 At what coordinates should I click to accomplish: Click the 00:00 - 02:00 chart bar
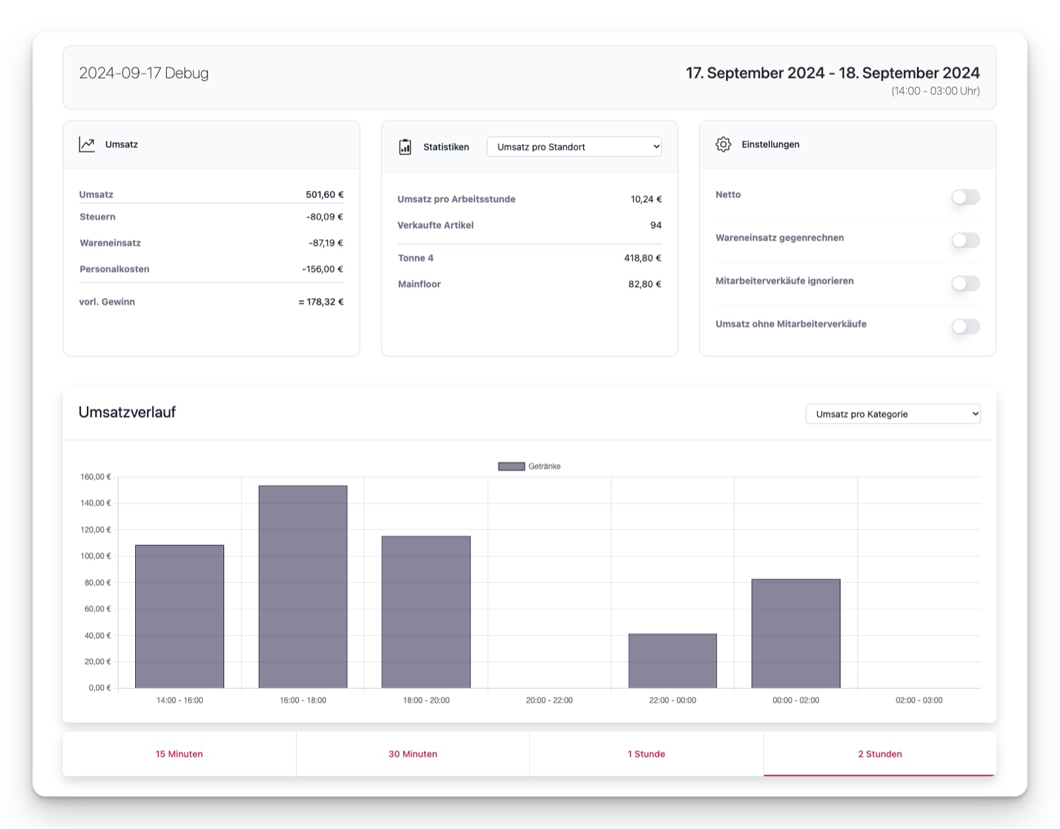pyautogui.click(x=796, y=634)
